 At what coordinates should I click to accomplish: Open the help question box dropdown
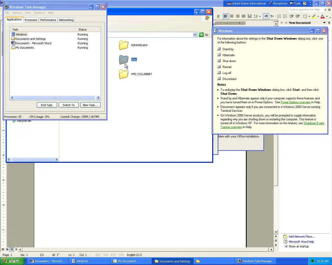point(325,10)
